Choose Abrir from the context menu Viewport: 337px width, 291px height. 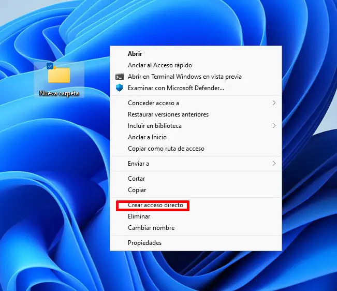tap(196, 54)
